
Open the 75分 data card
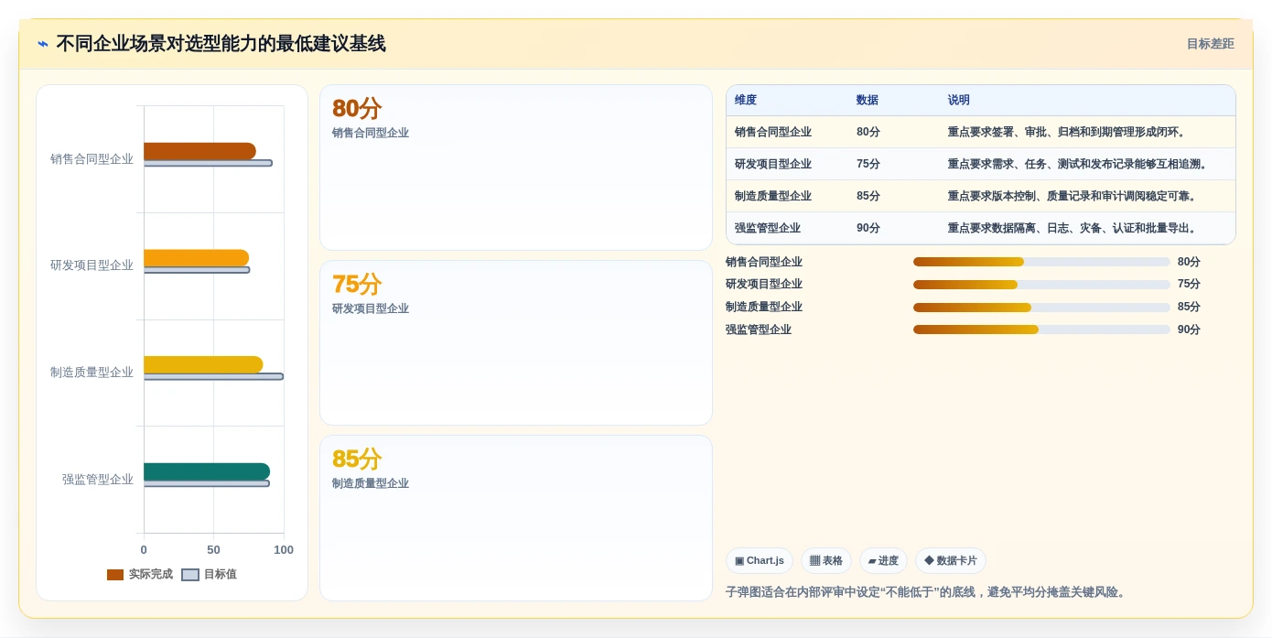(x=516, y=342)
